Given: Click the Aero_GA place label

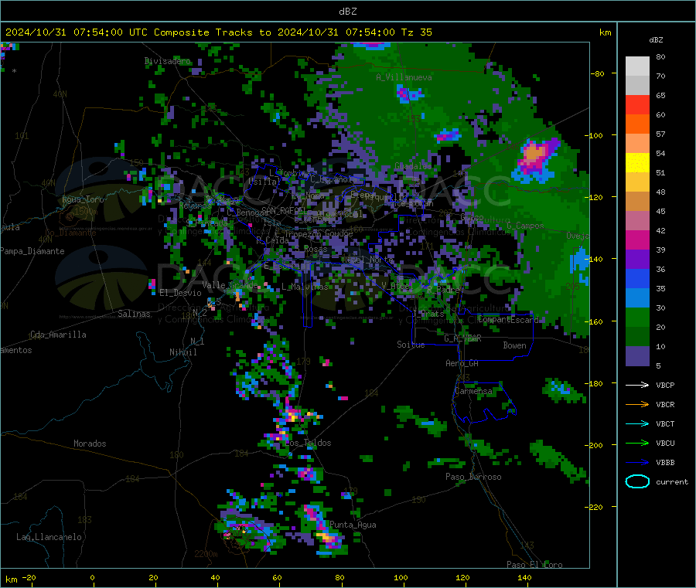Looking at the screenshot, I should (x=462, y=363).
